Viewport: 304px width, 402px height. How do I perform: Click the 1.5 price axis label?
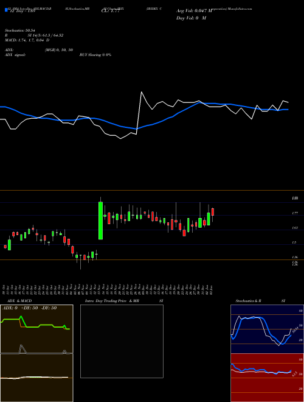[294, 242]
